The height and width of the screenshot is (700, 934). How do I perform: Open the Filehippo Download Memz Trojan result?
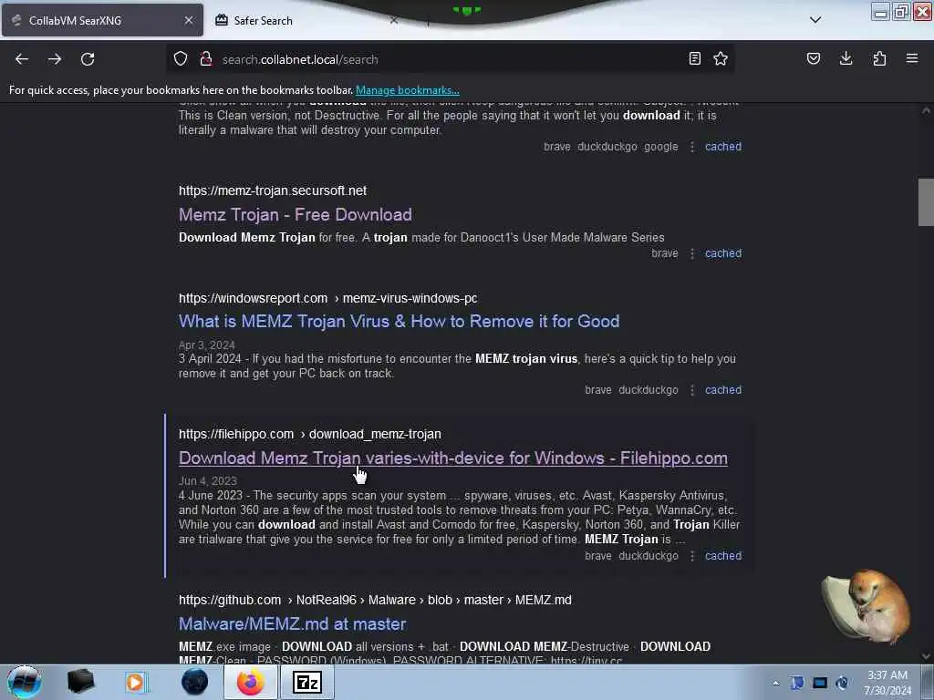[x=452, y=458]
